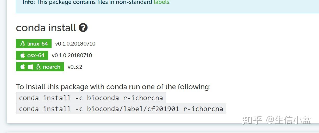Click the penguin icon on noarch badge

pyautogui.click(x=38, y=67)
